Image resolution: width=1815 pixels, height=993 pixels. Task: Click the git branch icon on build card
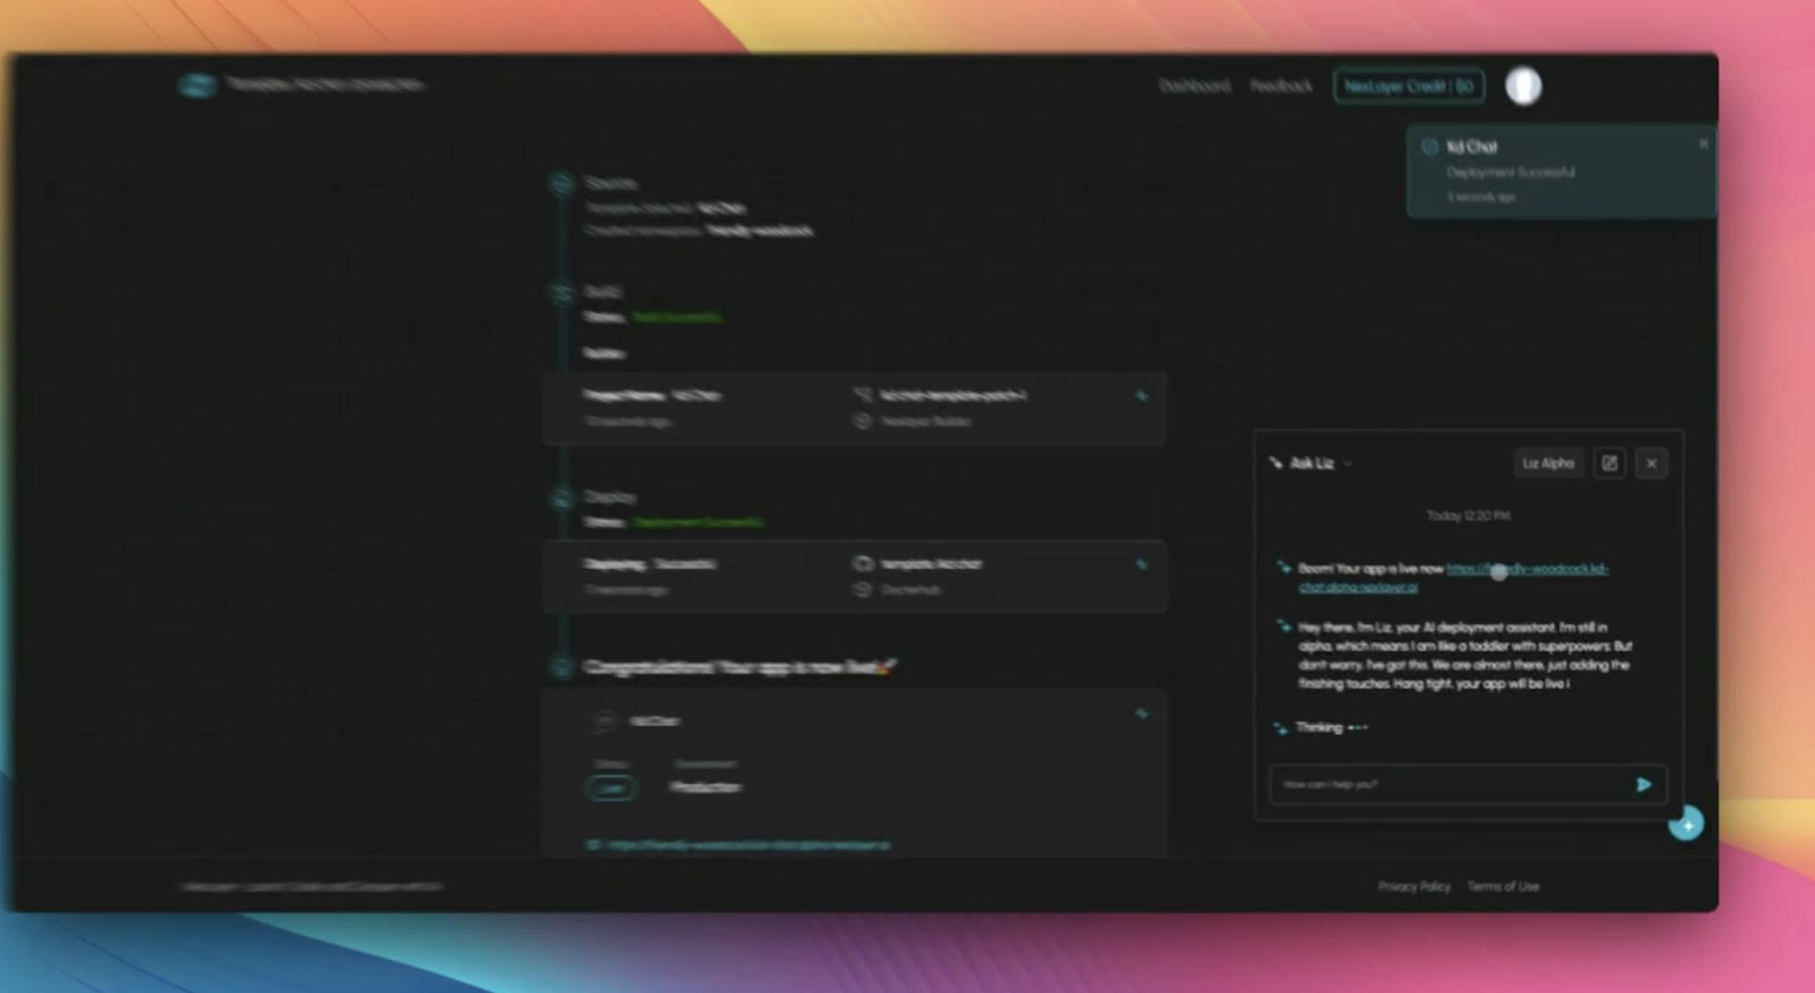pos(862,395)
